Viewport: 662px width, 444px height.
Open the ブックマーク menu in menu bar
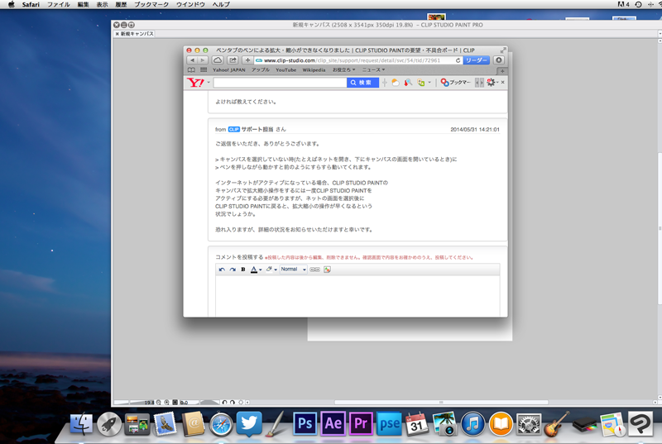point(151,5)
